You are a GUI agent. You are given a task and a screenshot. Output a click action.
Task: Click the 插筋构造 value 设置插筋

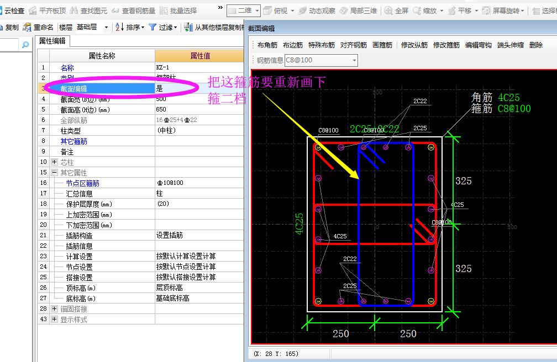click(x=199, y=235)
